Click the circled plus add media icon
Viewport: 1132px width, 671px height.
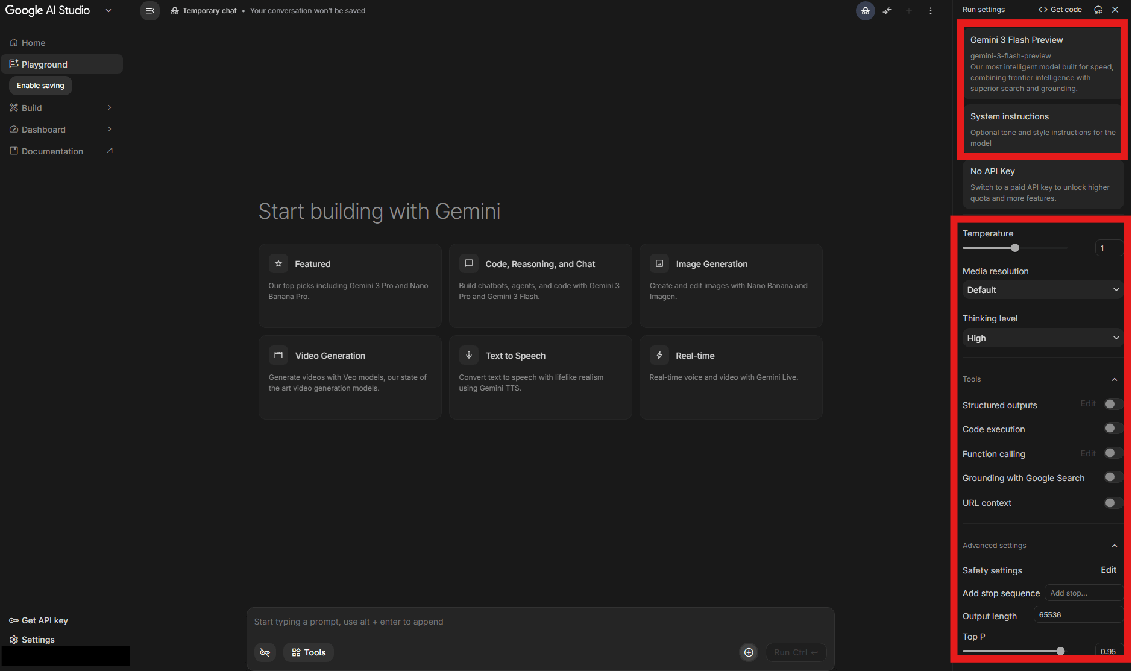749,652
